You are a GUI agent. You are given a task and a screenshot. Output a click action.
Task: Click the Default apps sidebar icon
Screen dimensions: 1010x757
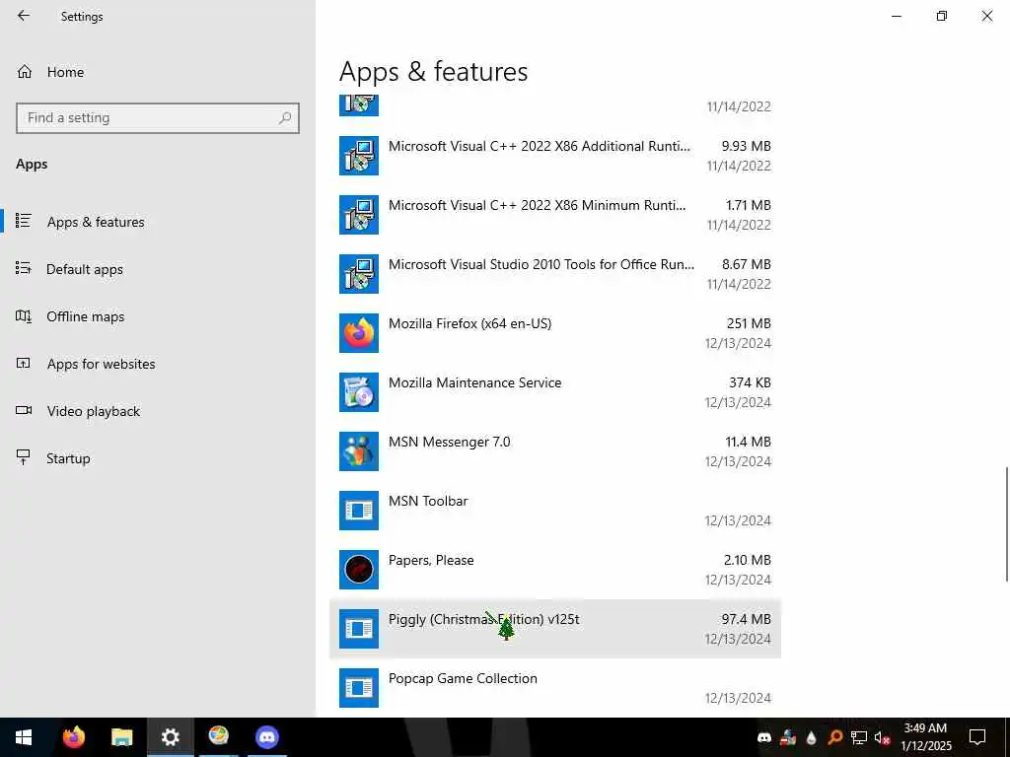tap(24, 268)
